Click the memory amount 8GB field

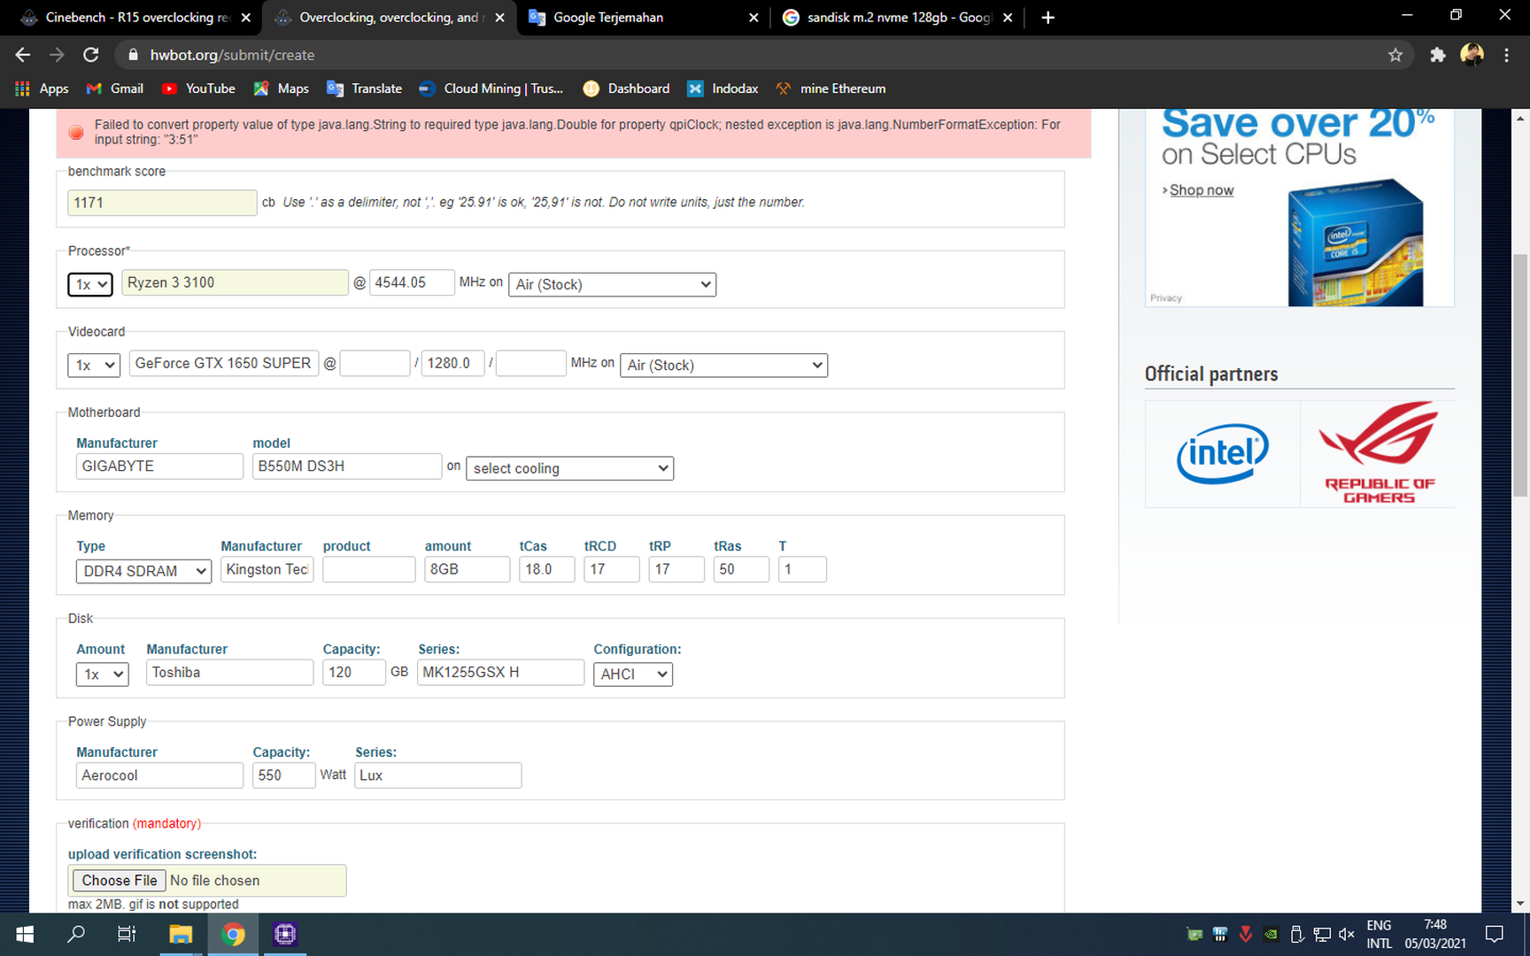[x=467, y=569]
